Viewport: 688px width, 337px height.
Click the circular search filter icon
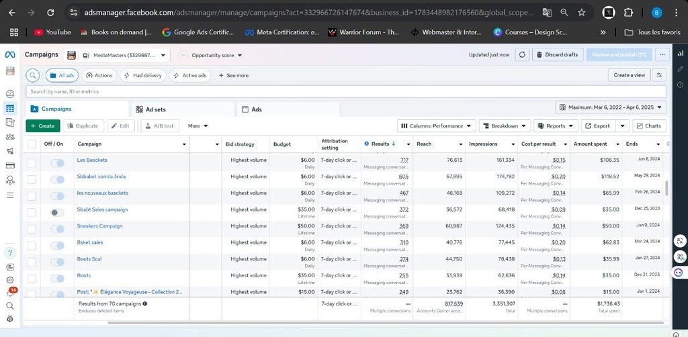[x=32, y=75]
